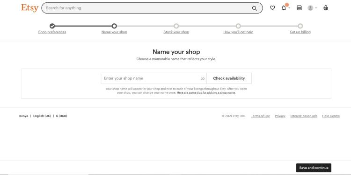Change $ (USD) currency setting
This screenshot has width=351, height=175.
[62, 116]
